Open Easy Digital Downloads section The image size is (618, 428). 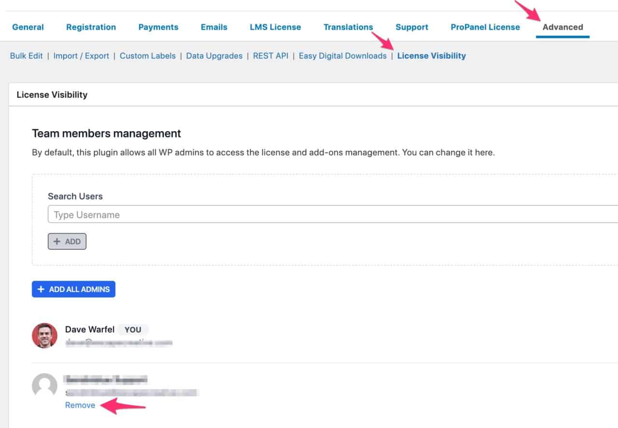342,56
